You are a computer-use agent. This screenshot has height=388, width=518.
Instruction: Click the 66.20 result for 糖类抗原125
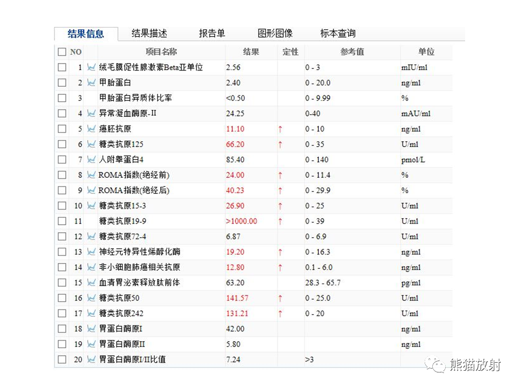(235, 144)
